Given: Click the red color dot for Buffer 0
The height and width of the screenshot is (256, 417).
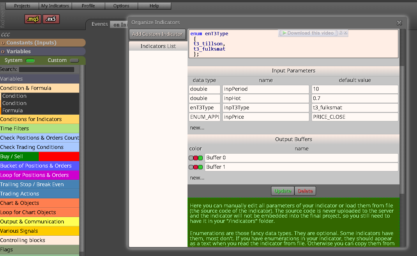Looking at the screenshot, I should pos(196,158).
